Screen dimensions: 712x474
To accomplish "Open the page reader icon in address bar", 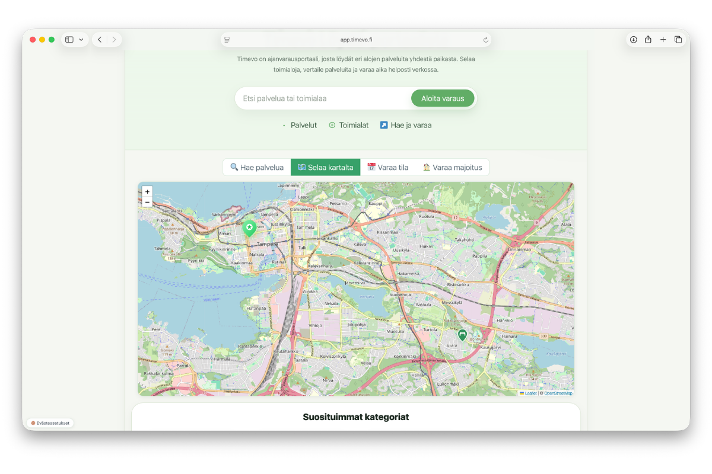I will click(227, 40).
